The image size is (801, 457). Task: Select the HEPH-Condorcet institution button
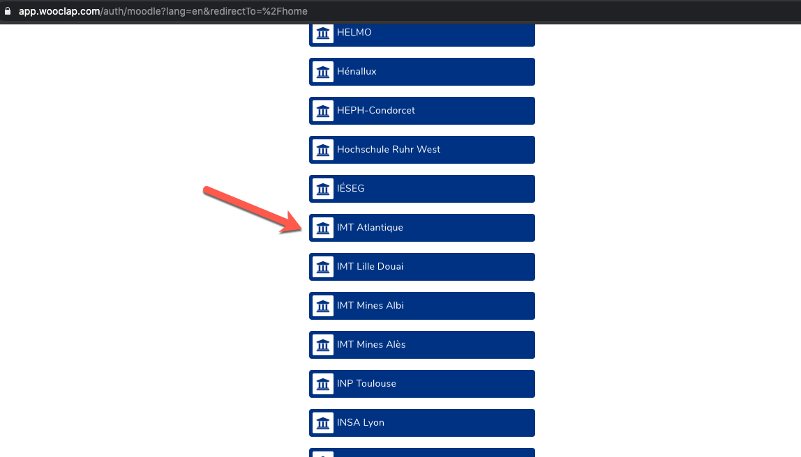click(x=422, y=111)
